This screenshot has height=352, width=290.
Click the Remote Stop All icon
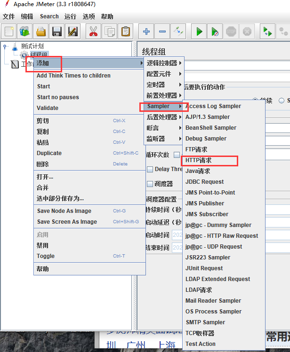click(x=283, y=31)
